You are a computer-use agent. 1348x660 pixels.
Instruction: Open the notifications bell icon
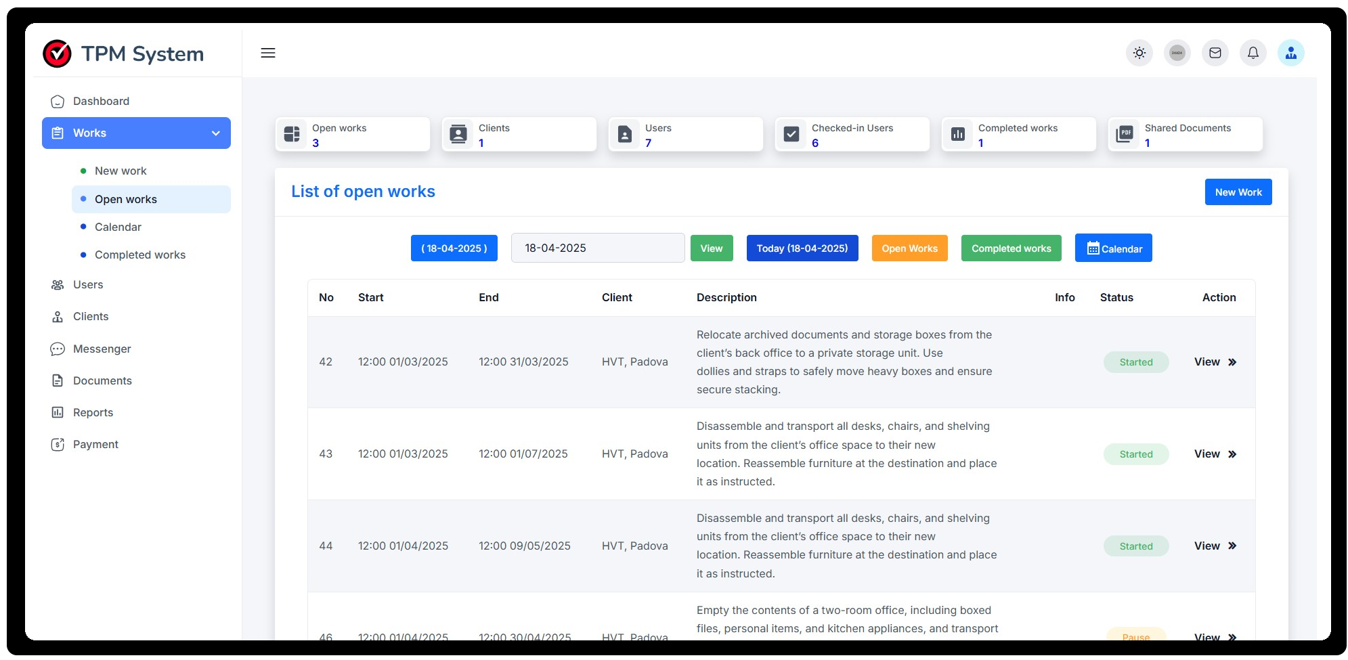coord(1253,53)
